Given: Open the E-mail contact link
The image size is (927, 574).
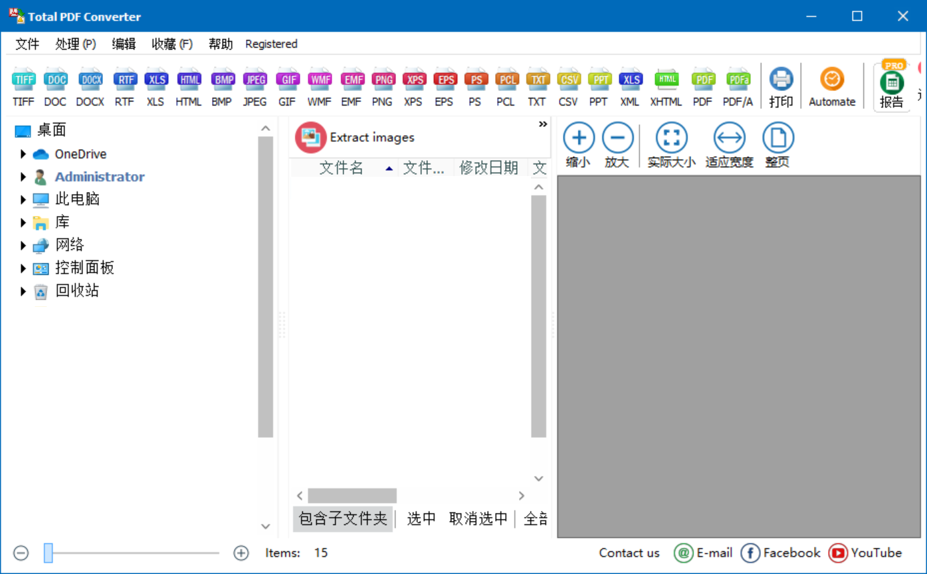Looking at the screenshot, I should 703,553.
